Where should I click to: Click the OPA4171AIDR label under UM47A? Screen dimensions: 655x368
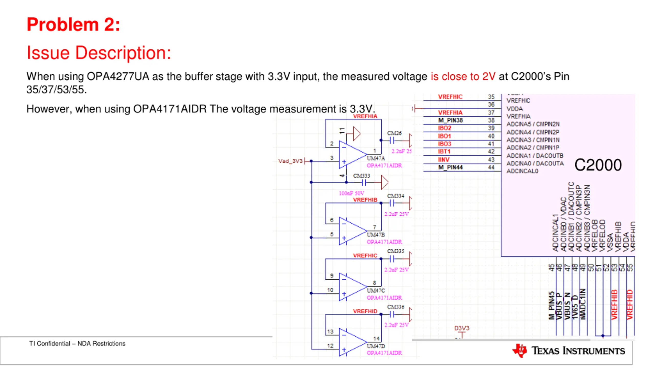click(x=384, y=165)
